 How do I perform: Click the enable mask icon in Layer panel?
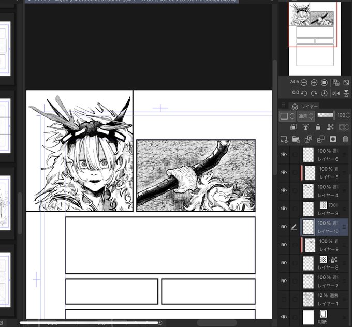click(344, 127)
